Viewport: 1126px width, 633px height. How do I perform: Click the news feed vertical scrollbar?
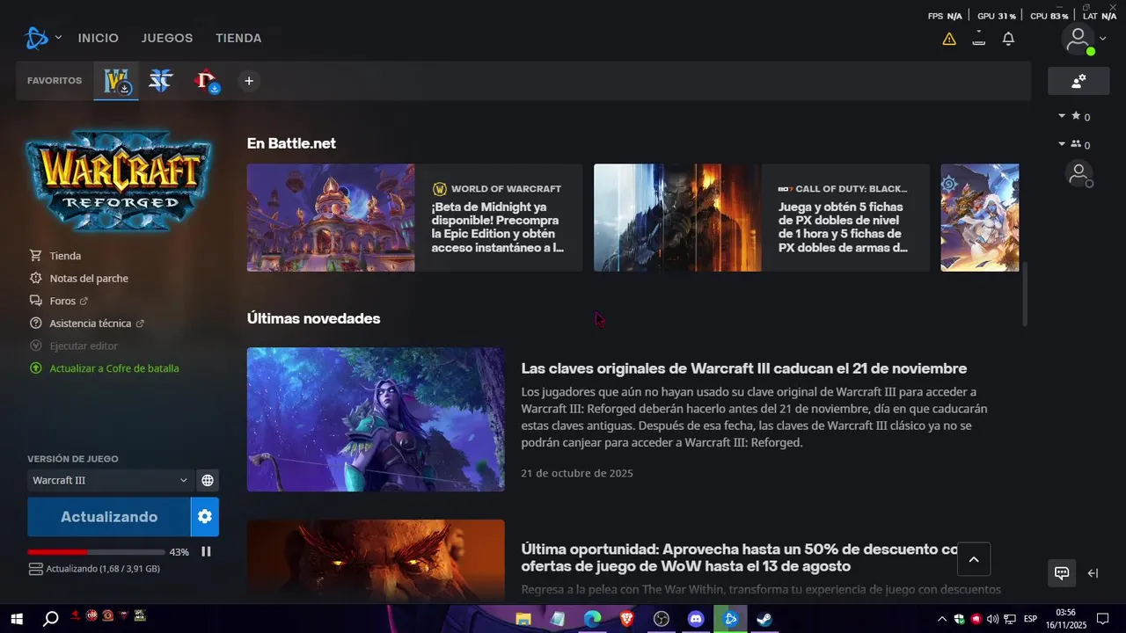[1024, 295]
